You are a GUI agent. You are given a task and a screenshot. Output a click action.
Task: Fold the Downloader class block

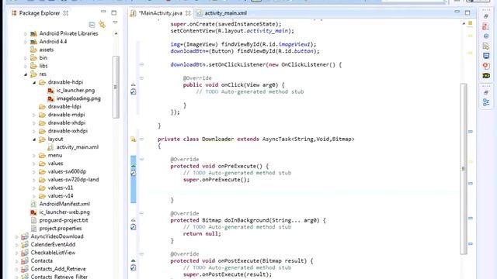(x=141, y=139)
